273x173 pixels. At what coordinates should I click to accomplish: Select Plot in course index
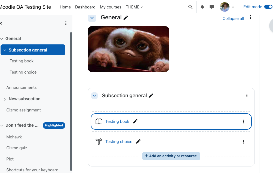(10, 159)
